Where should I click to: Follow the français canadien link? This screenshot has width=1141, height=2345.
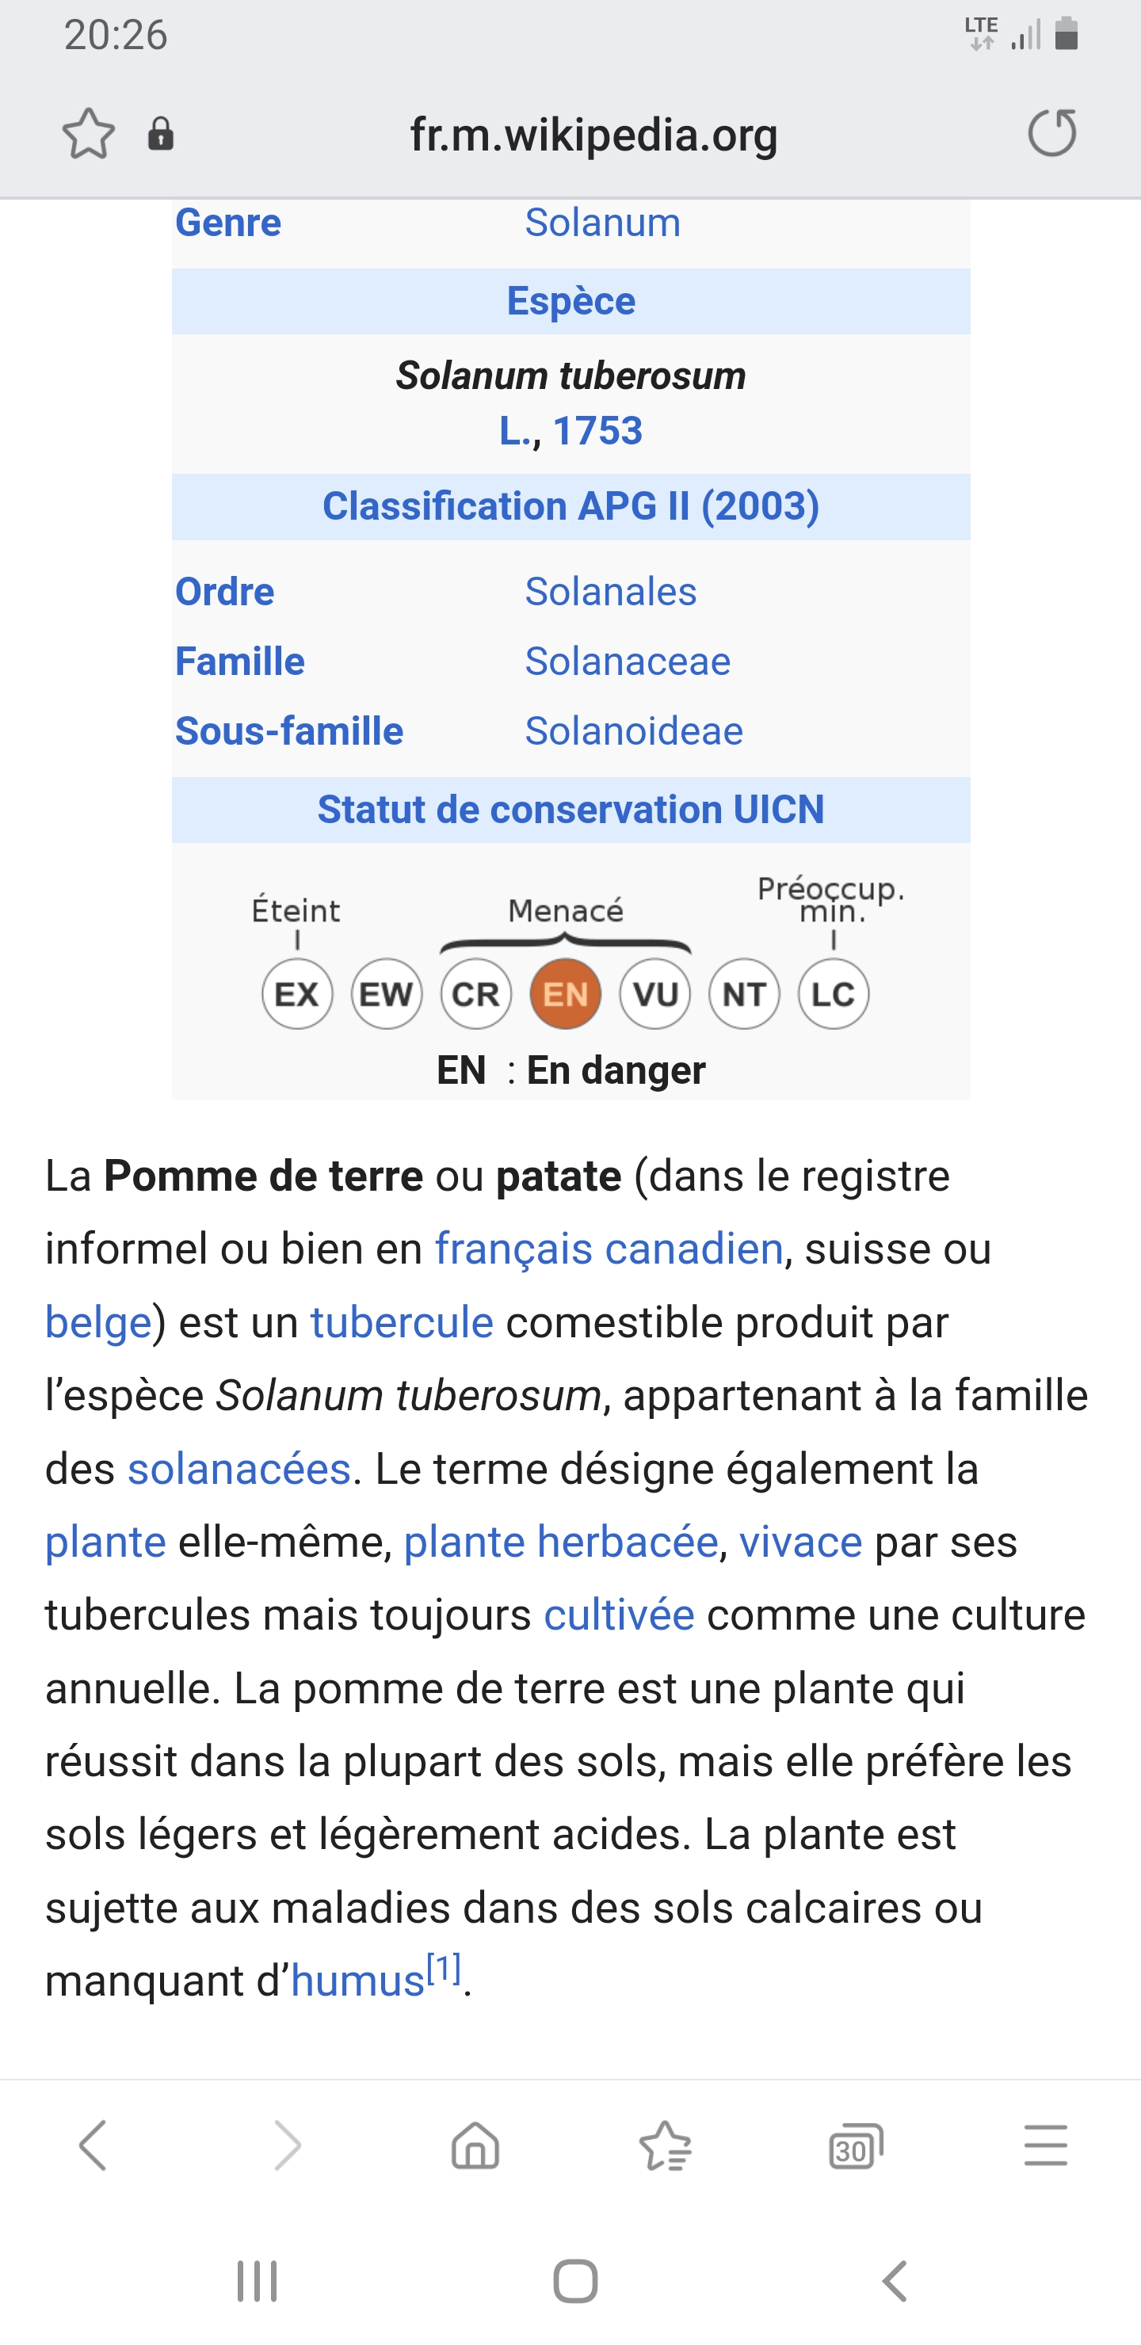point(609,1248)
